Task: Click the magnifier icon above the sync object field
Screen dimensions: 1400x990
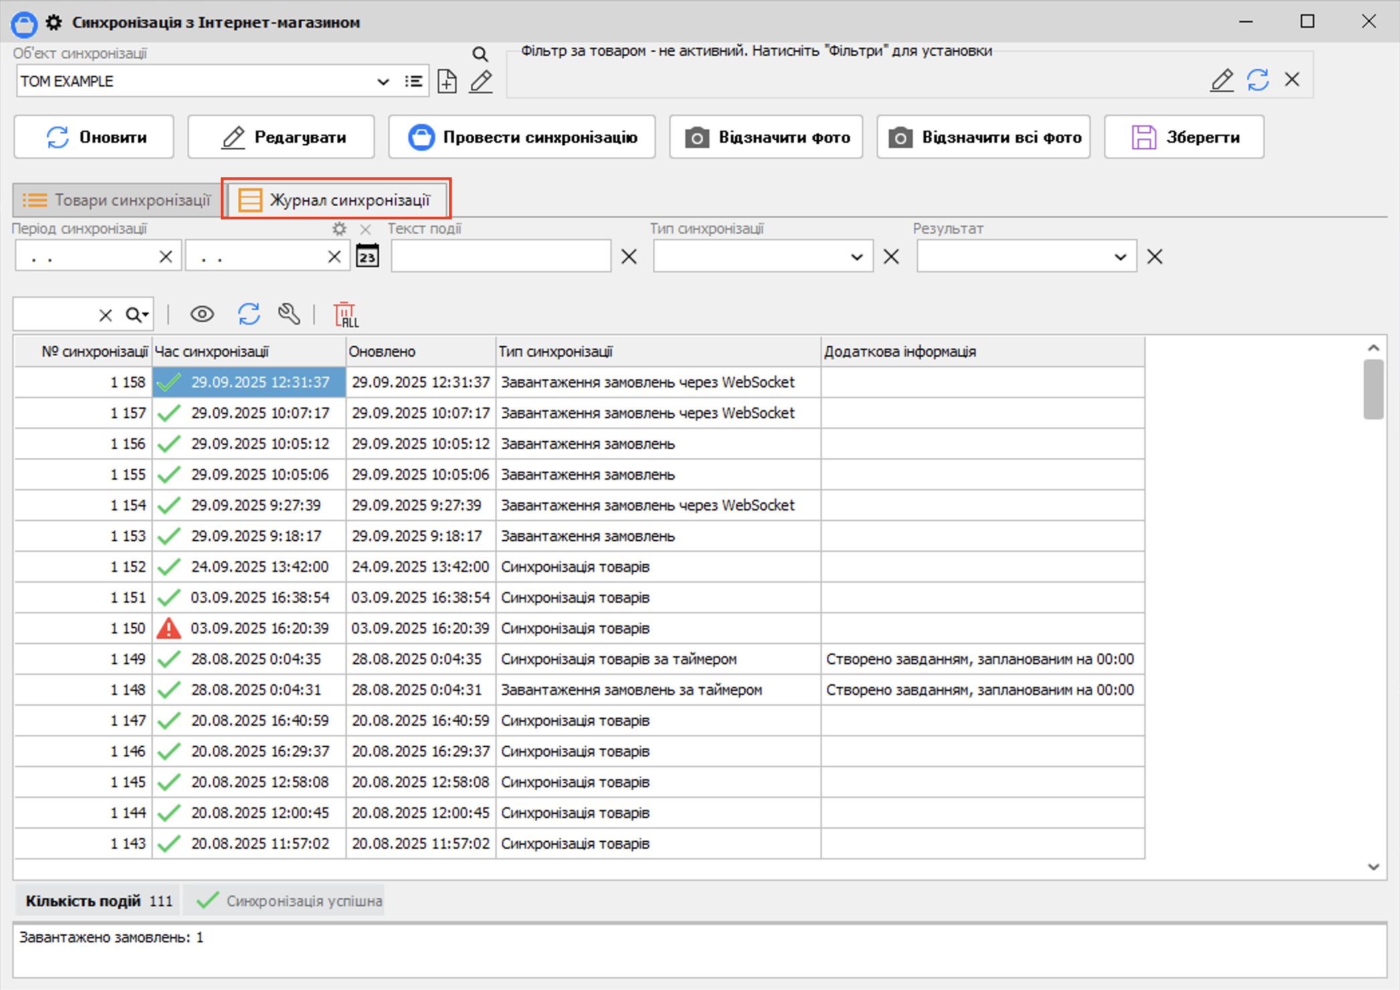Action: click(480, 54)
